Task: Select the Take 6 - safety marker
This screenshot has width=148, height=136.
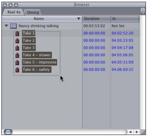Action: tap(37, 70)
